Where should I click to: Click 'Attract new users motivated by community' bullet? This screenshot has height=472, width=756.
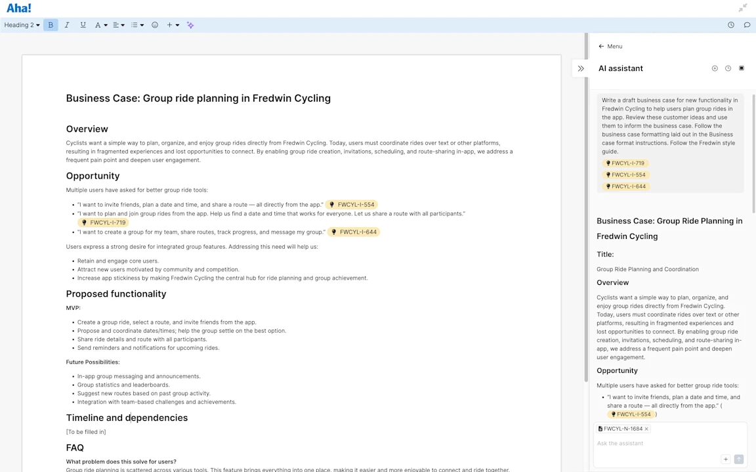click(x=158, y=270)
